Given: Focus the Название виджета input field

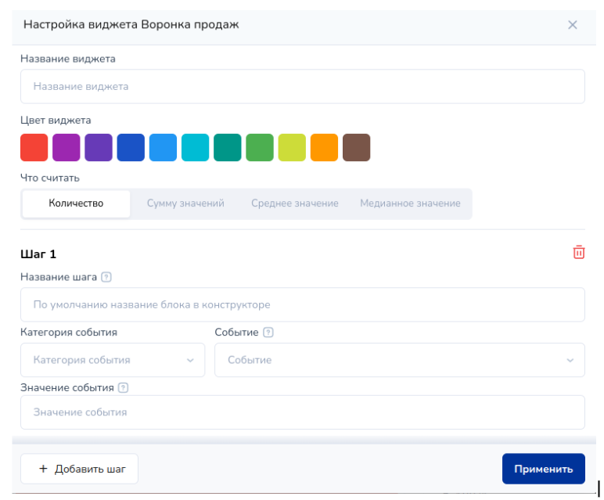Looking at the screenshot, I should 302,87.
